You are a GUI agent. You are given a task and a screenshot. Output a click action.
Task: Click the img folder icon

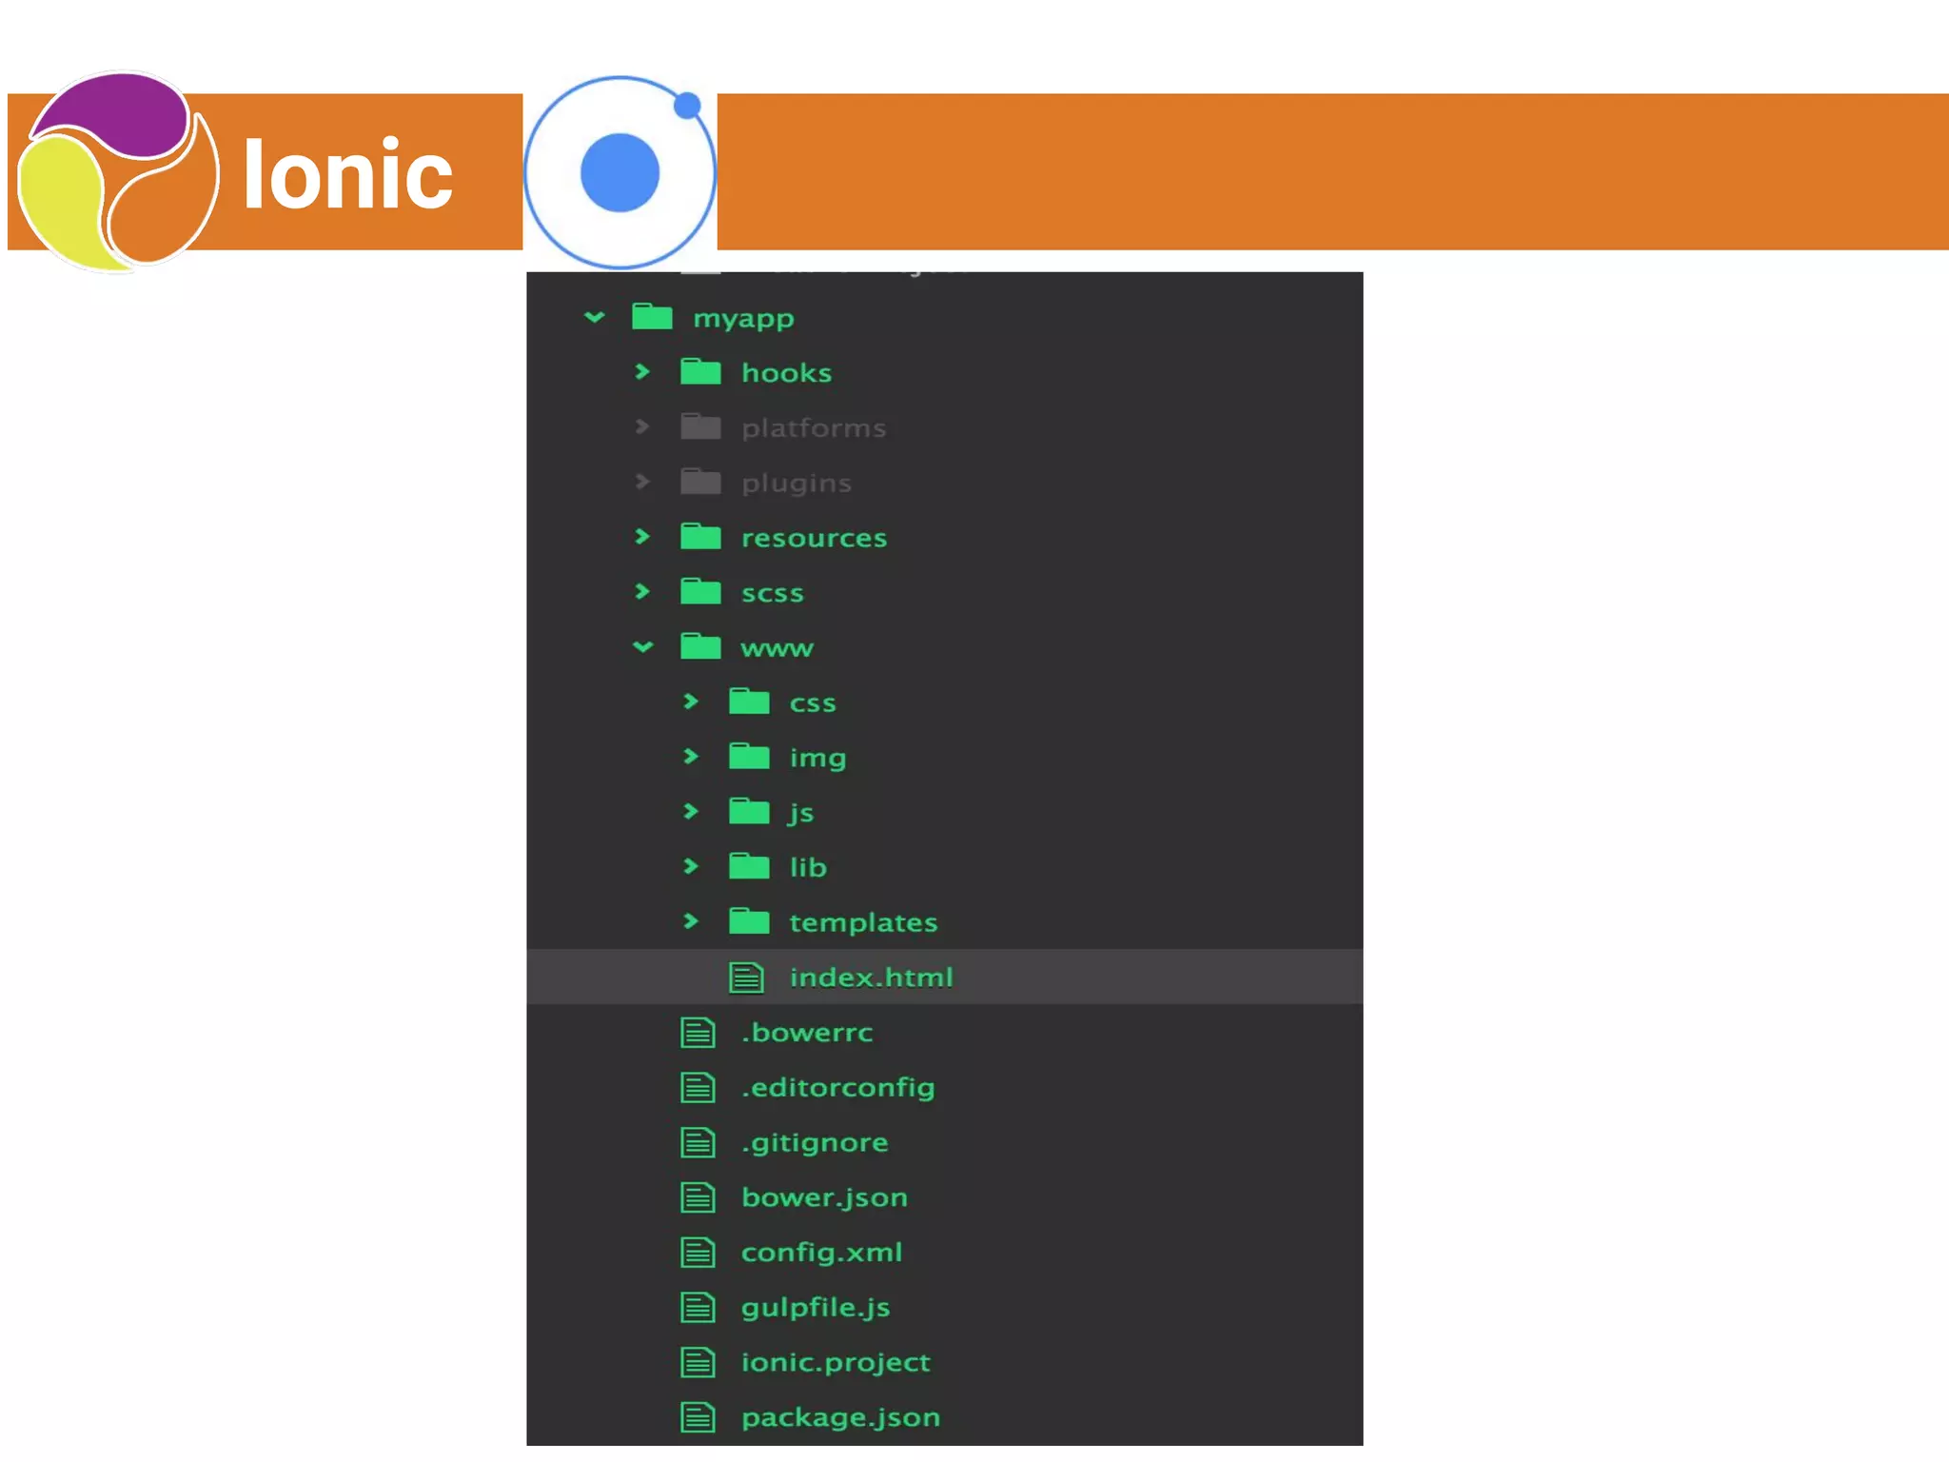pyautogui.click(x=750, y=757)
